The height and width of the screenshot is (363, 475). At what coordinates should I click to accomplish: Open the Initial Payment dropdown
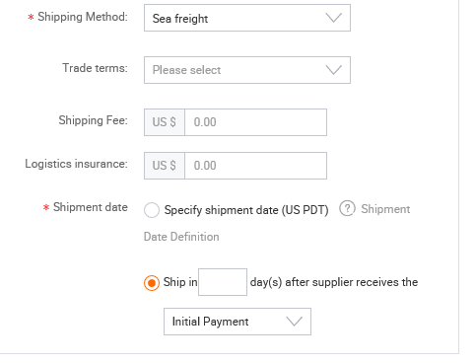(237, 322)
